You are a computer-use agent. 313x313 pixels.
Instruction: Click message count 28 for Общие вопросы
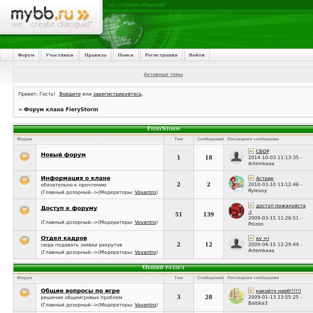click(x=209, y=297)
